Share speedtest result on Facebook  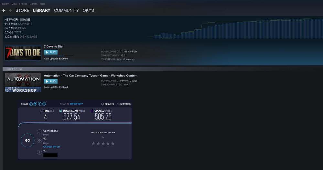(39, 104)
